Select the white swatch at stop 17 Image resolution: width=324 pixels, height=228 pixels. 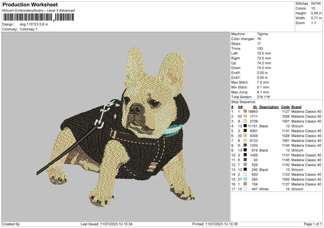click(x=245, y=189)
